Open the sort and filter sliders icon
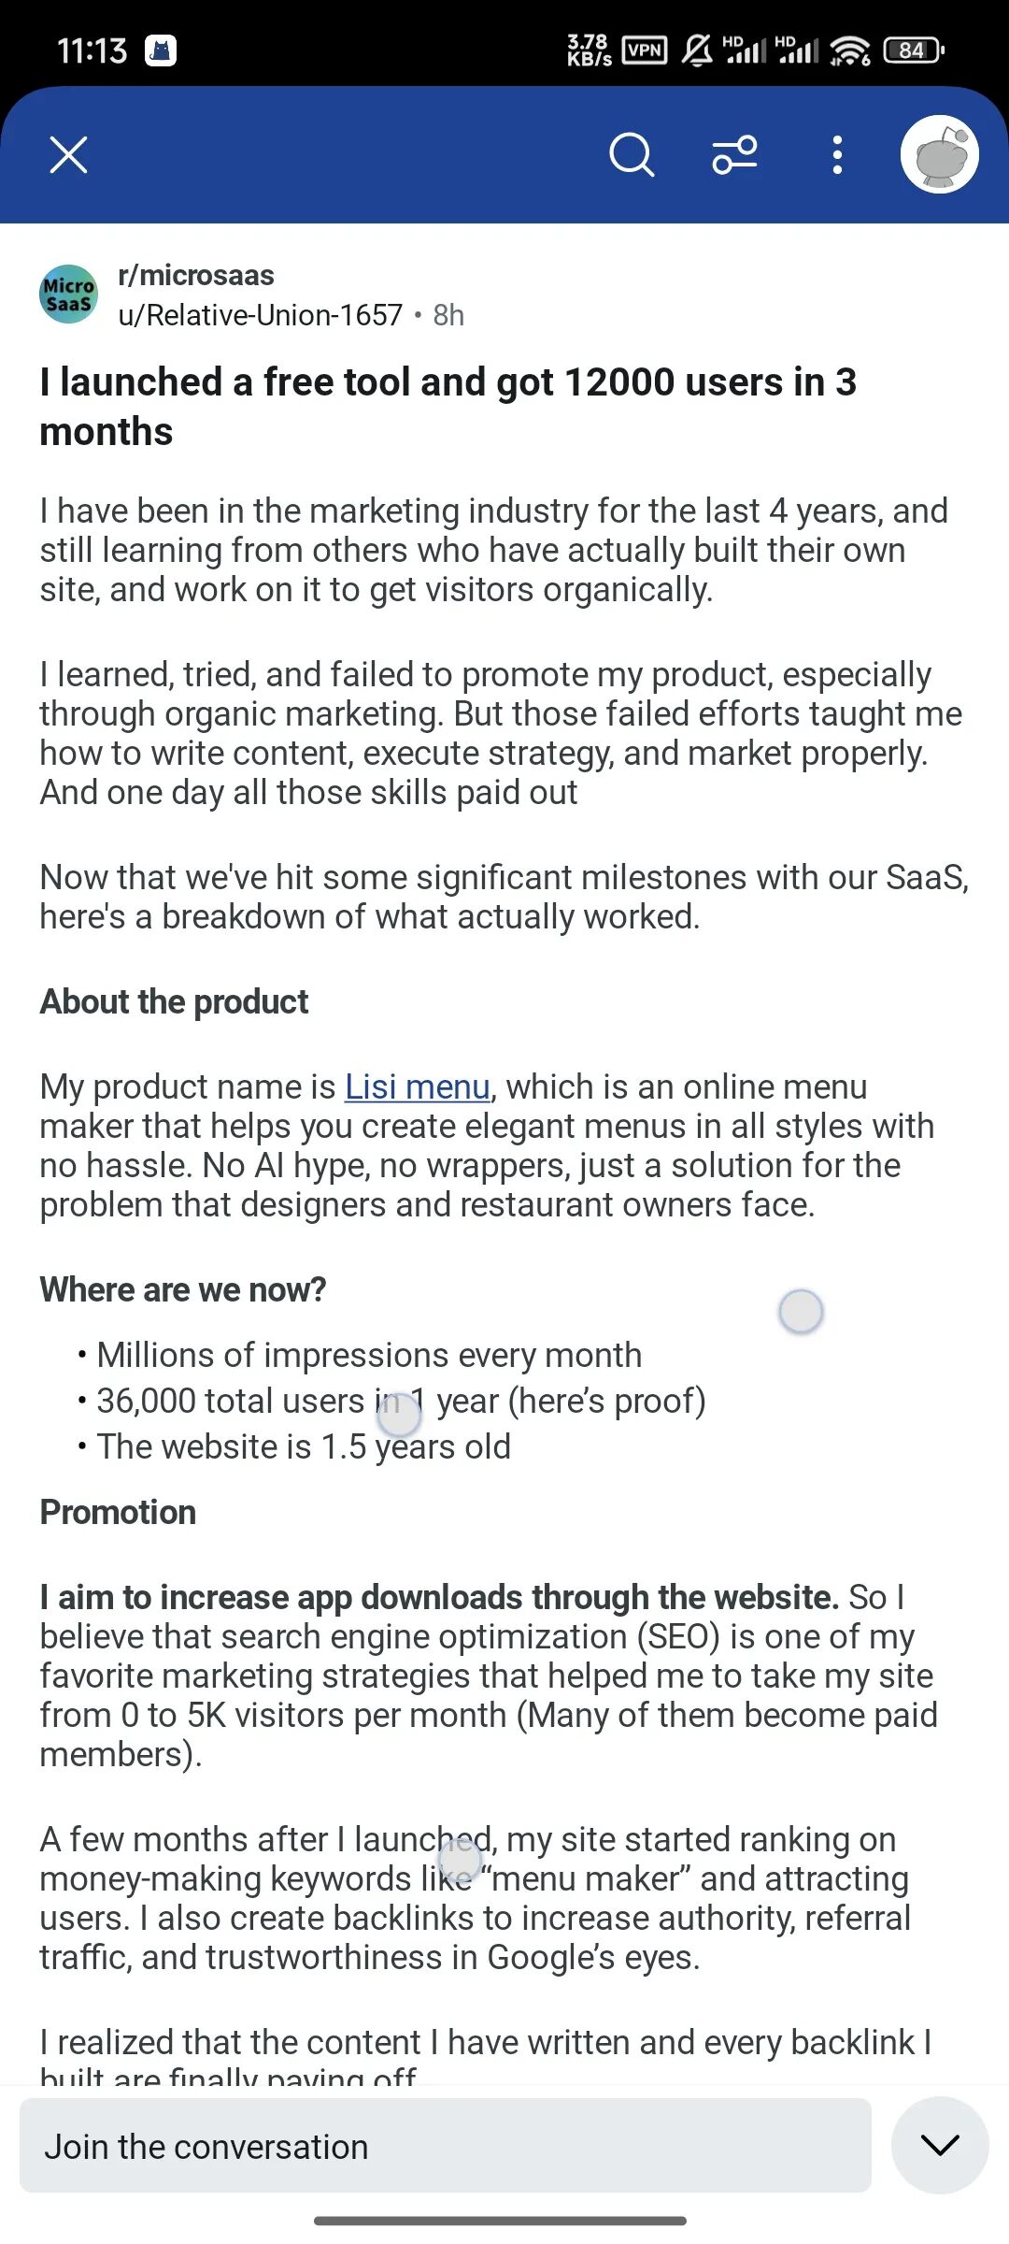 coord(735,155)
